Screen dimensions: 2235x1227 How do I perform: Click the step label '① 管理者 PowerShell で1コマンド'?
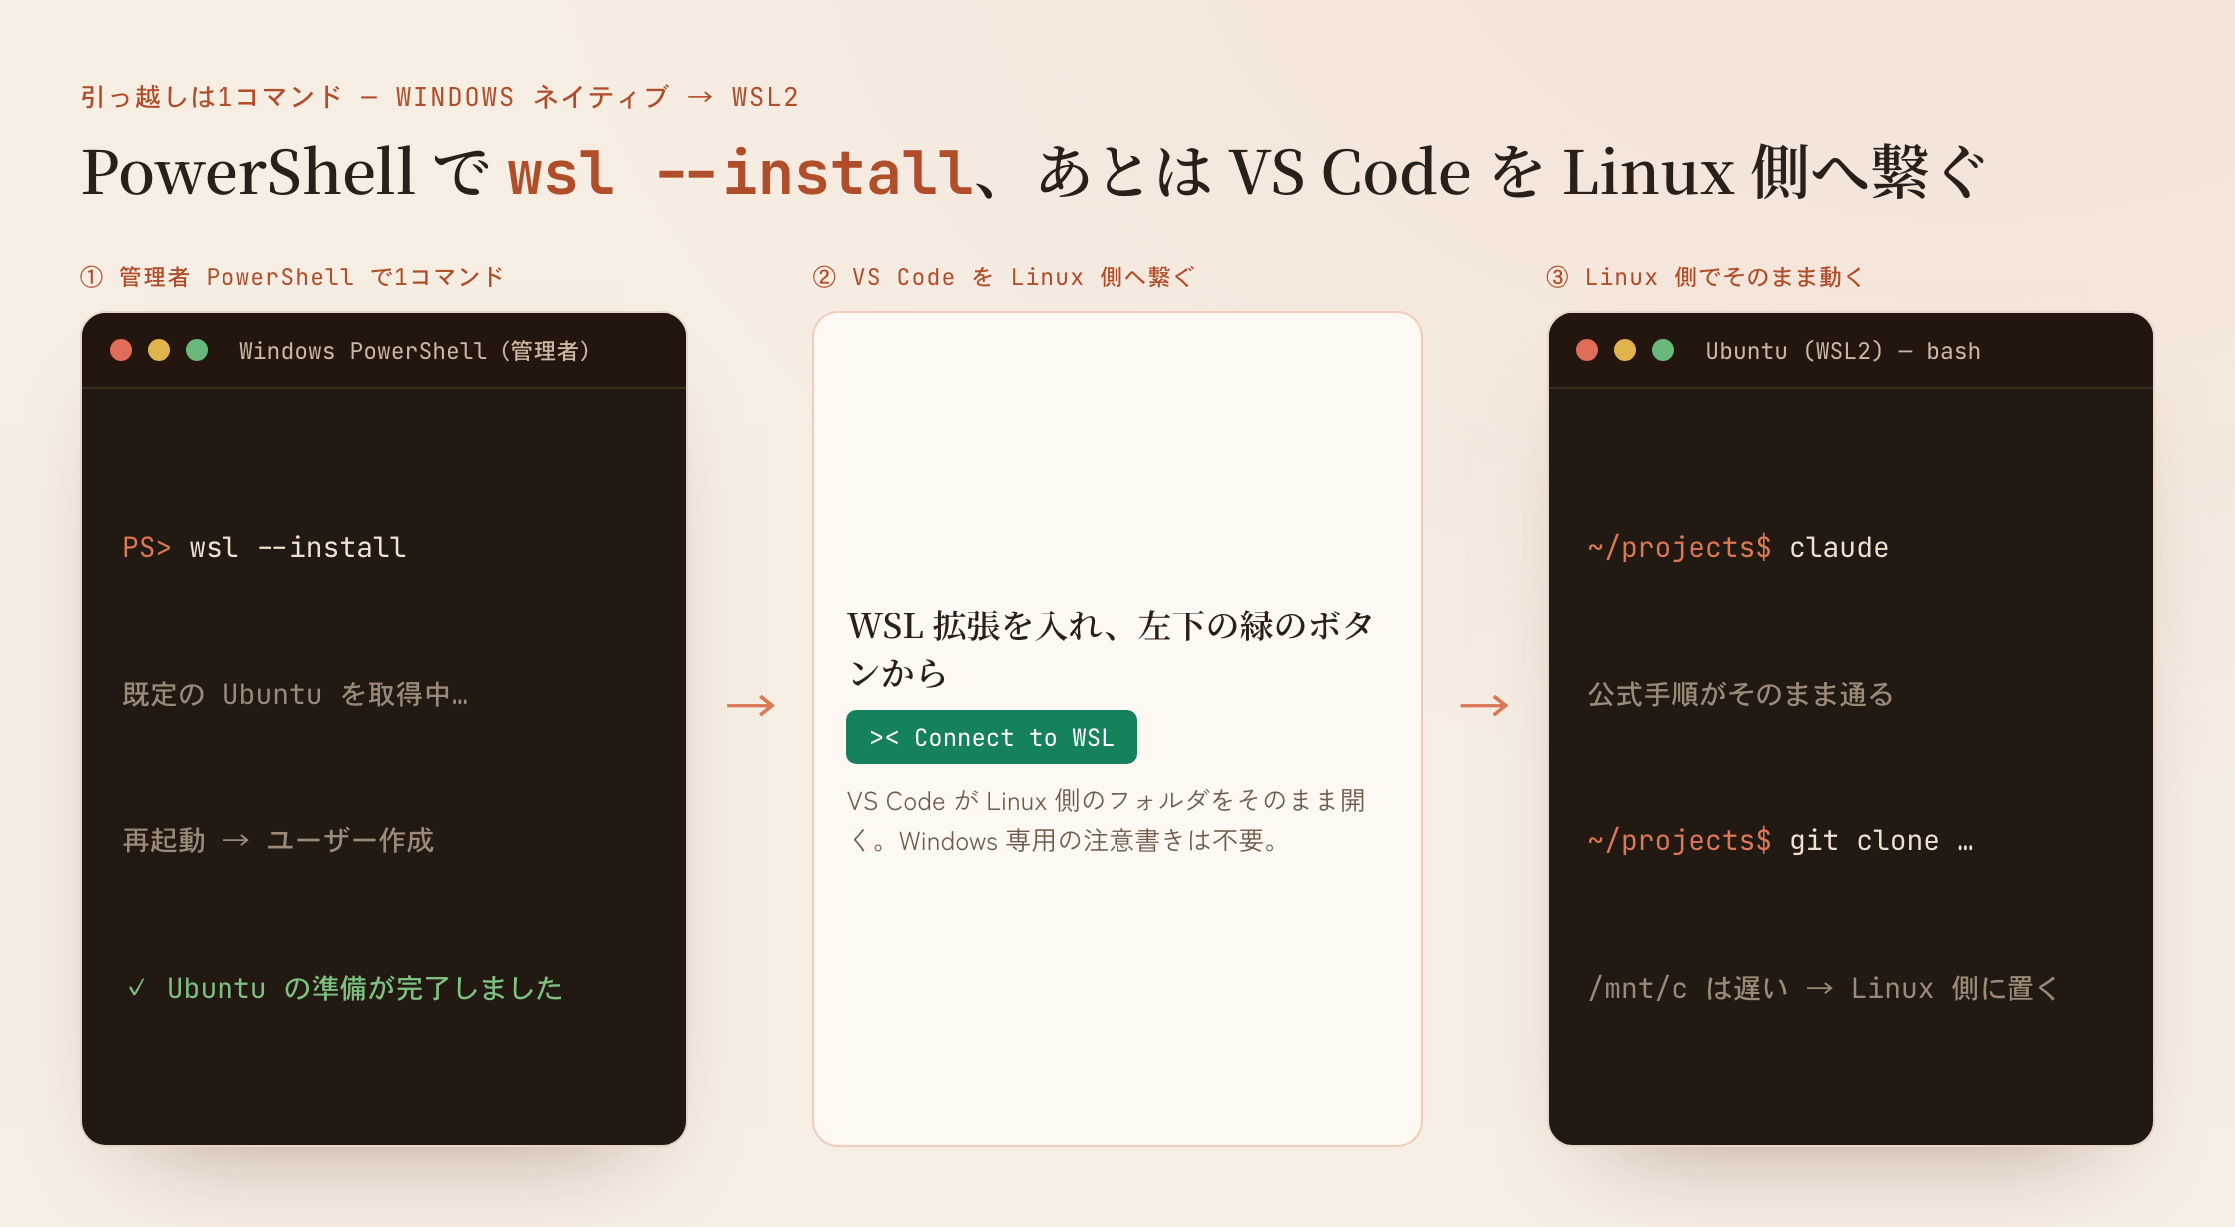point(292,277)
